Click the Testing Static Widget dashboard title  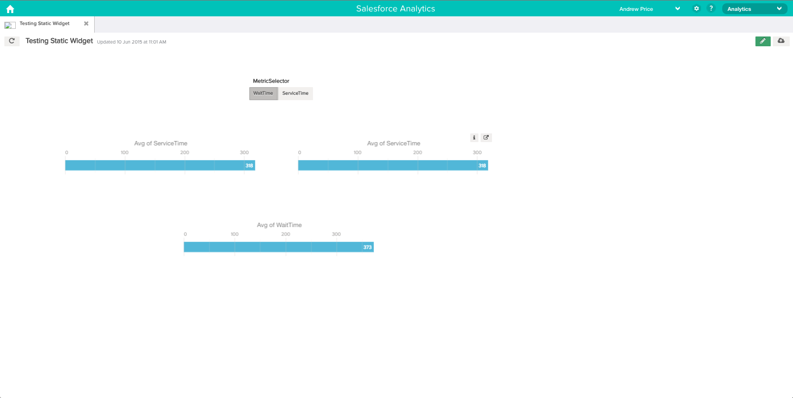(x=59, y=41)
